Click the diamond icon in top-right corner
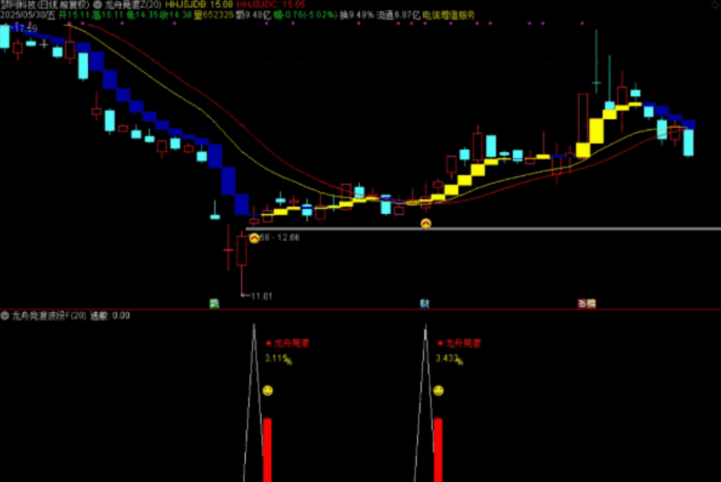The image size is (721, 482). coord(715,5)
